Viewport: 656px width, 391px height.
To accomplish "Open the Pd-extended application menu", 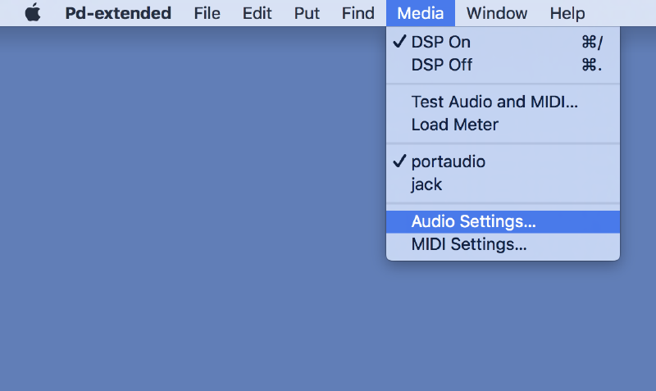I will (118, 13).
